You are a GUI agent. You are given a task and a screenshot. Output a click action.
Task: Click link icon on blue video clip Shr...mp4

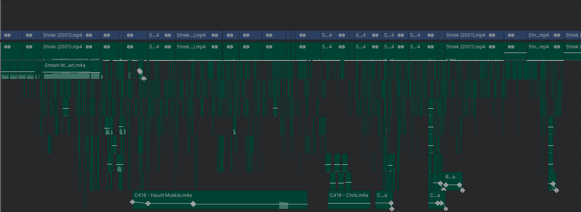(x=556, y=35)
